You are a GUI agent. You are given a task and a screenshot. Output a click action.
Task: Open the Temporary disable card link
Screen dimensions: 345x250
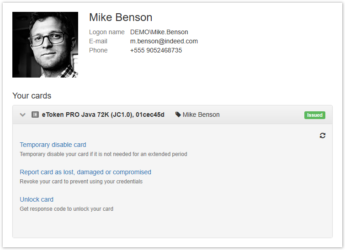[x=53, y=145]
